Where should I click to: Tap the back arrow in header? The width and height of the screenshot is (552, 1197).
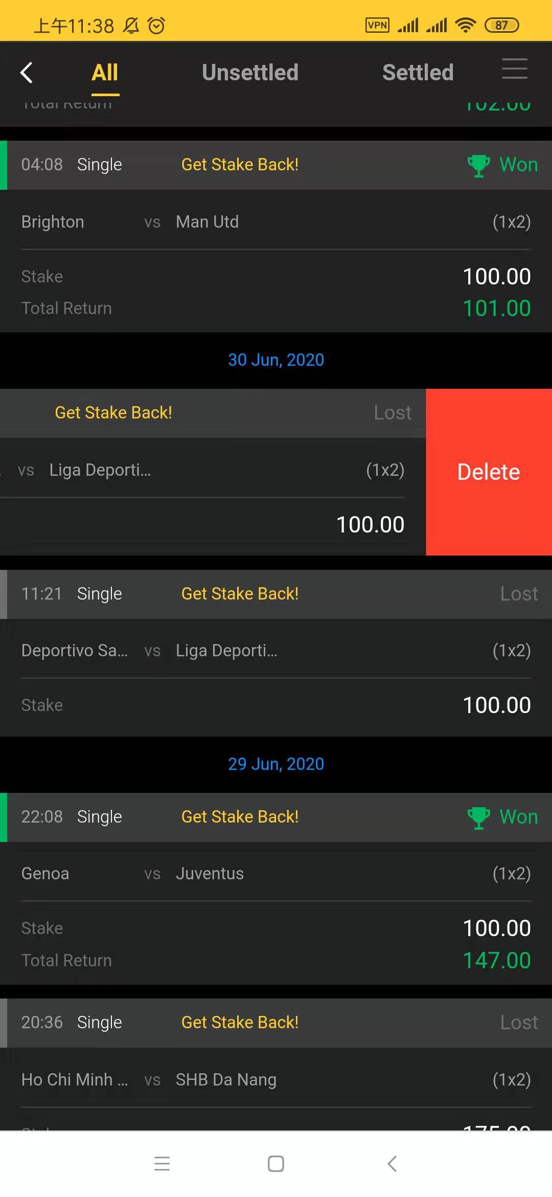27,73
